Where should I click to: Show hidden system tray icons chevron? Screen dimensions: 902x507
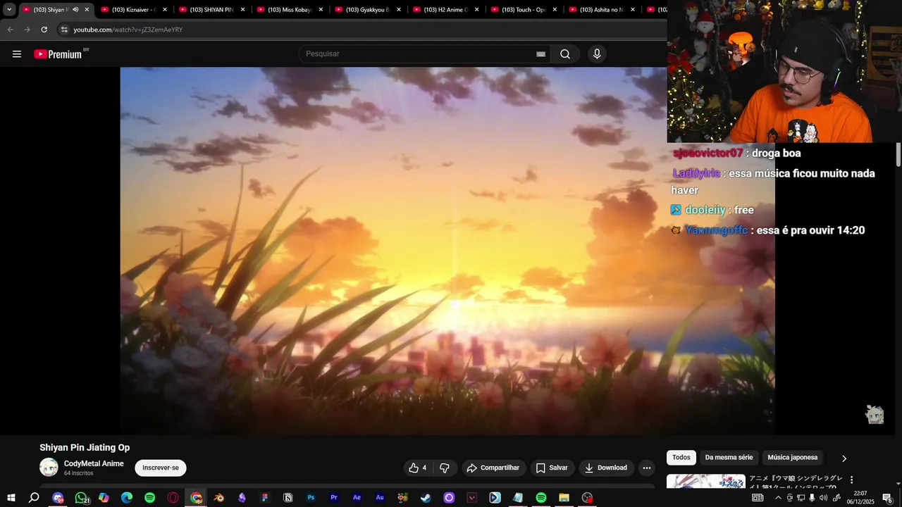coord(778,498)
